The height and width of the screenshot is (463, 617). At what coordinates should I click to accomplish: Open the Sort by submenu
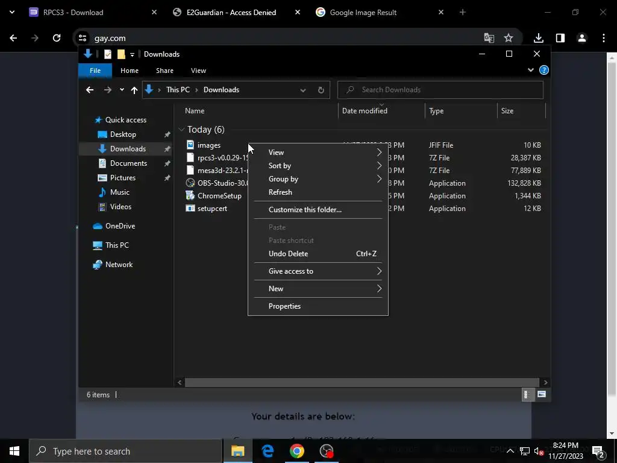coord(318,166)
